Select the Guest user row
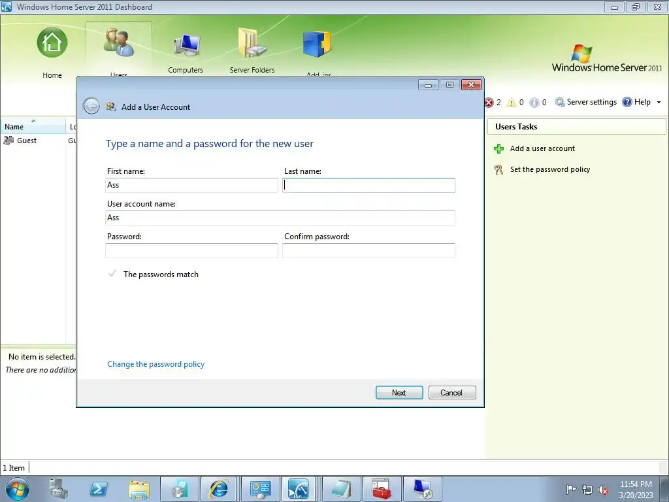 click(39, 141)
